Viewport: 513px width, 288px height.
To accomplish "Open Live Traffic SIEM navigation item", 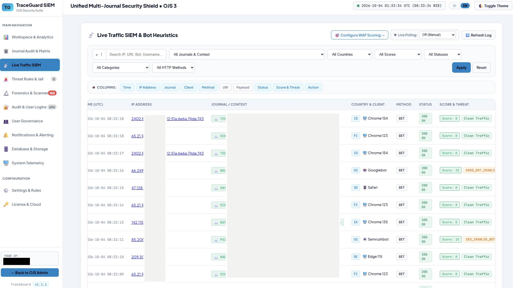I will coord(30,65).
